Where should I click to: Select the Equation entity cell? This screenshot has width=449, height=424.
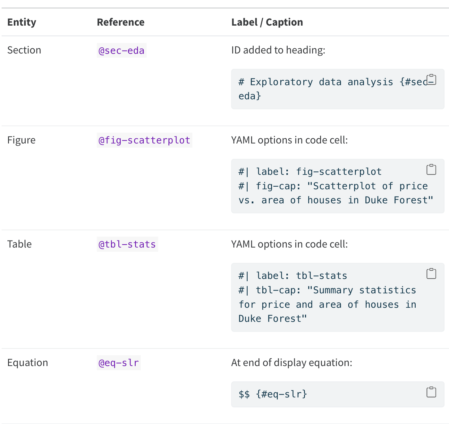(28, 363)
